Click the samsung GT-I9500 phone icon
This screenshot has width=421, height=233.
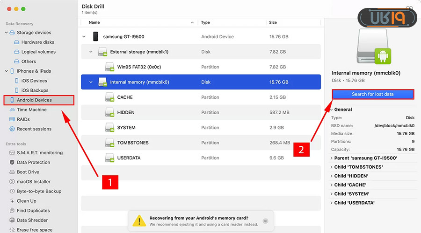pos(95,36)
